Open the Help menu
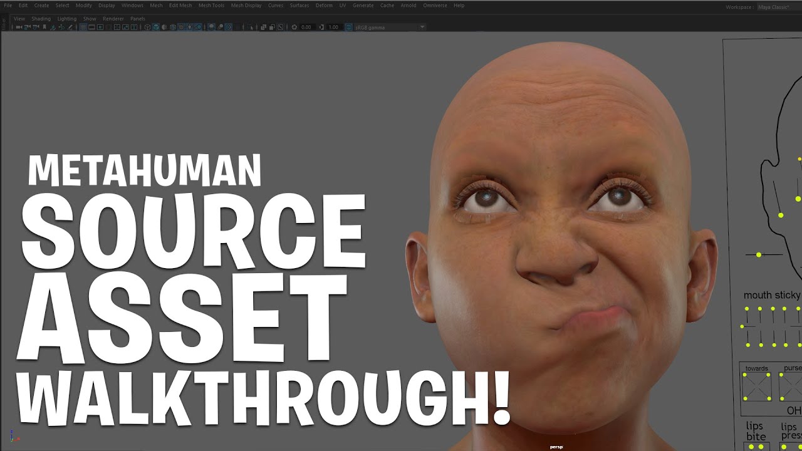The height and width of the screenshot is (451, 802). click(459, 6)
